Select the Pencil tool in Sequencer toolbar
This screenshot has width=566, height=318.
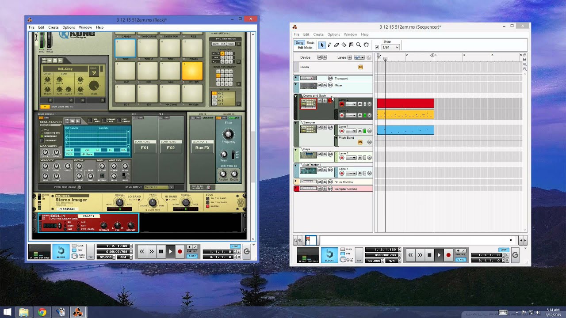click(x=329, y=45)
